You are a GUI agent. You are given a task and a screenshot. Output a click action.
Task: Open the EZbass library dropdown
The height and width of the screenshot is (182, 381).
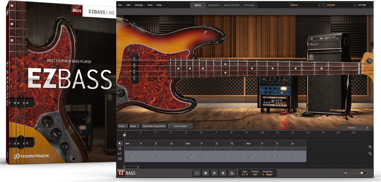tap(305, 5)
